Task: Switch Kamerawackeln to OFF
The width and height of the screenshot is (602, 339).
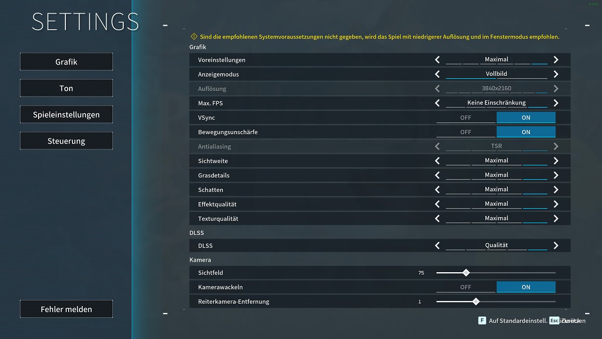Action: [466, 287]
